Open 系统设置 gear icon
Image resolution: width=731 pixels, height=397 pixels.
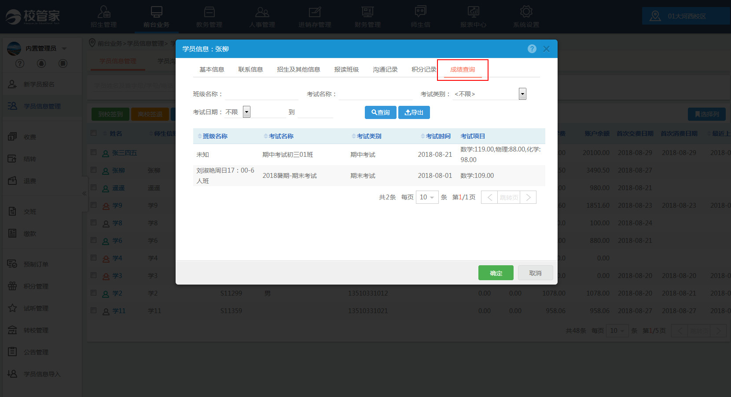pos(526,12)
